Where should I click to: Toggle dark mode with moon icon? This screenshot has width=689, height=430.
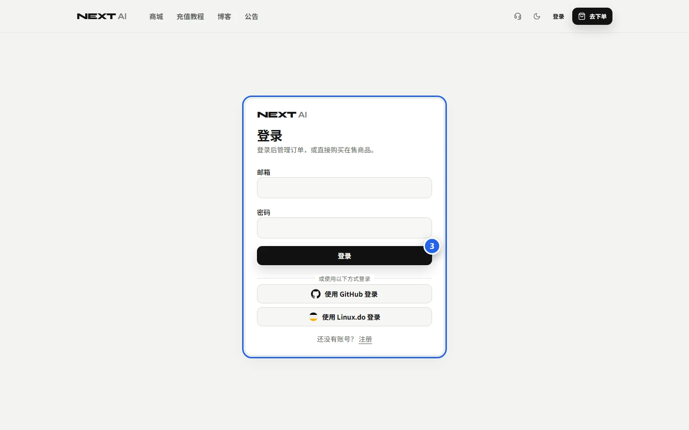pos(537,16)
